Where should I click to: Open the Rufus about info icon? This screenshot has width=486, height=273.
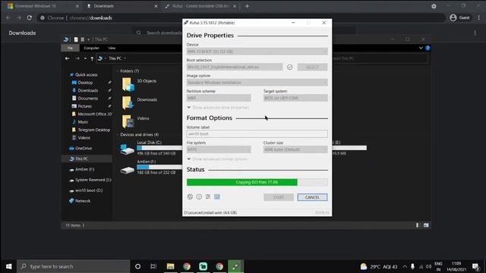point(199,197)
